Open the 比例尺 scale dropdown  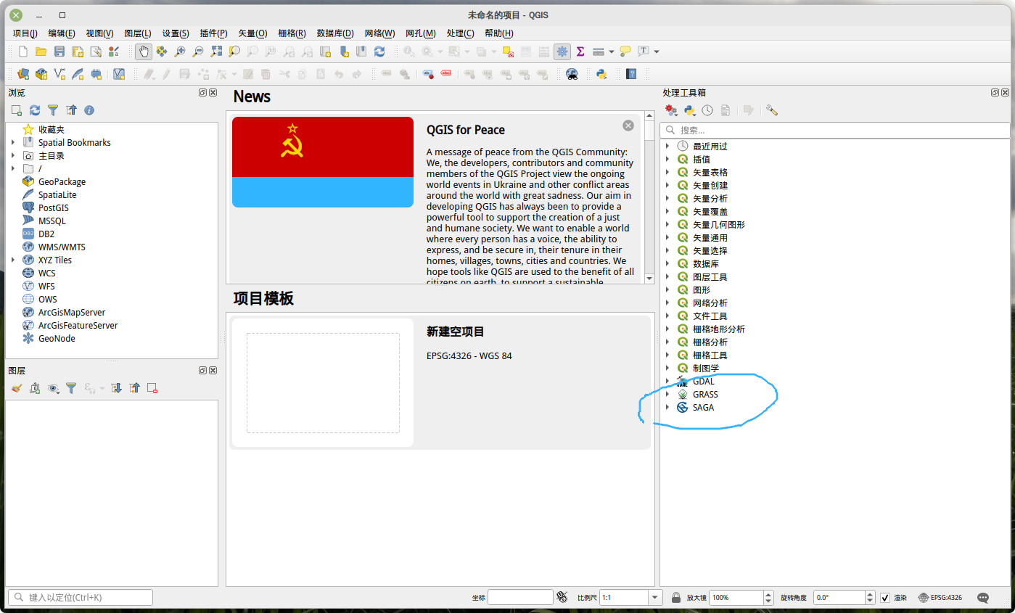[x=655, y=597]
